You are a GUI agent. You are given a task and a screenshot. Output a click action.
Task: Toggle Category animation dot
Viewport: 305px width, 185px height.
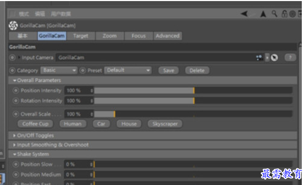(x=12, y=71)
